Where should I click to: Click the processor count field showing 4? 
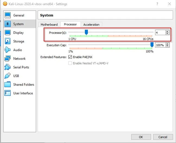pos(160,32)
